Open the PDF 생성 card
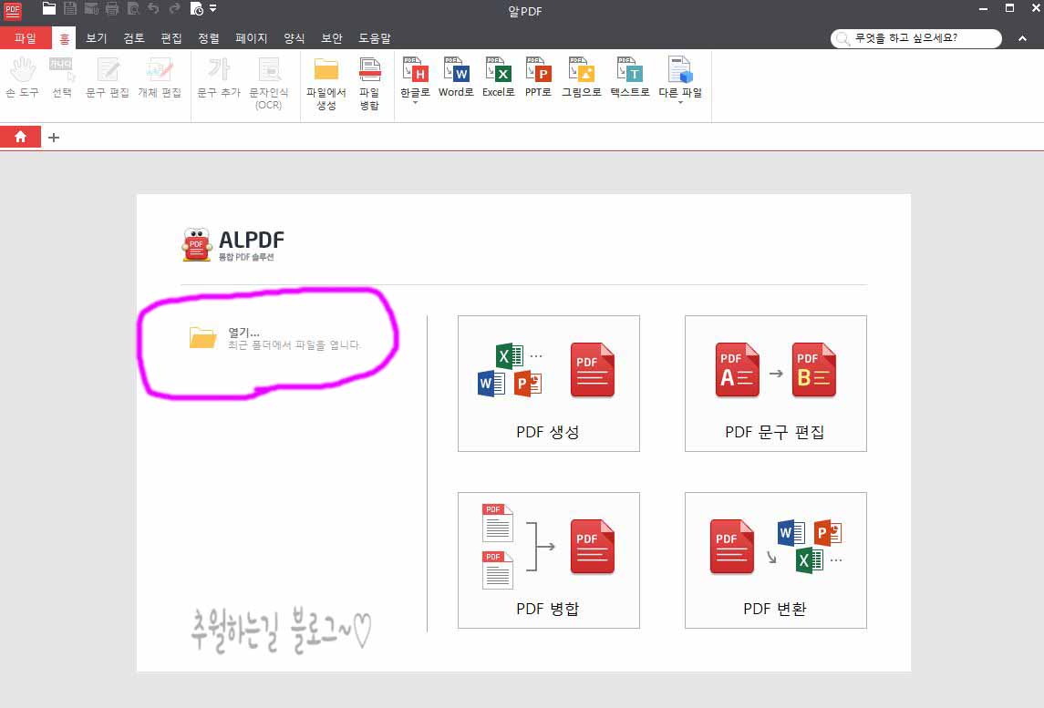Viewport: 1044px width, 708px height. pos(549,384)
